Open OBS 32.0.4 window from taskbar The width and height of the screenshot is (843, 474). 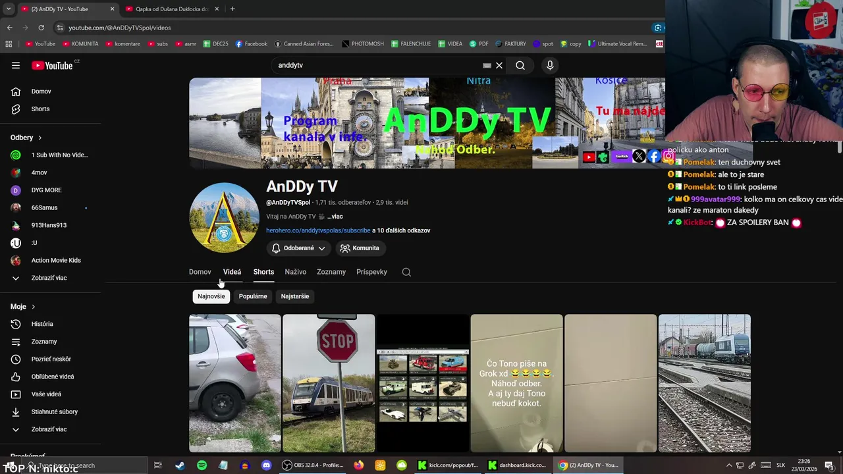(x=312, y=465)
